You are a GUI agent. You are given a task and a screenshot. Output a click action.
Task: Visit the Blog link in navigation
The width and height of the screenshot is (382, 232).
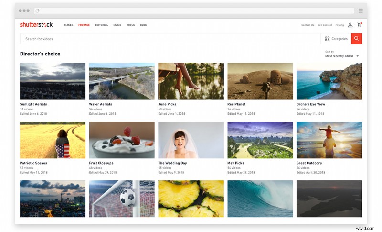tap(143, 25)
